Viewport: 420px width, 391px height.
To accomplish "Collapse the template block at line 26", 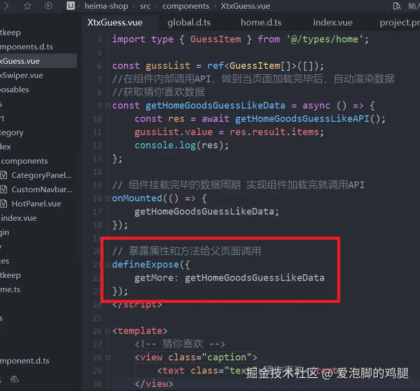I will tap(107, 331).
